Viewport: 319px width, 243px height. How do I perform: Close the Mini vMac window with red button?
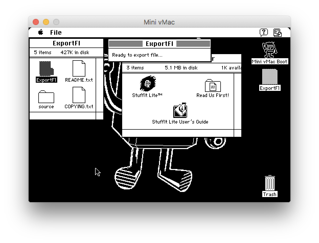36,22
